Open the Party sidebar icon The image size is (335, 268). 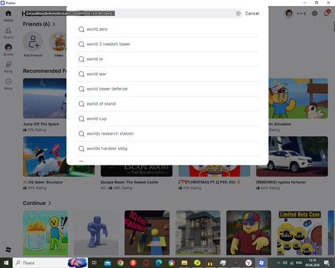[8, 67]
